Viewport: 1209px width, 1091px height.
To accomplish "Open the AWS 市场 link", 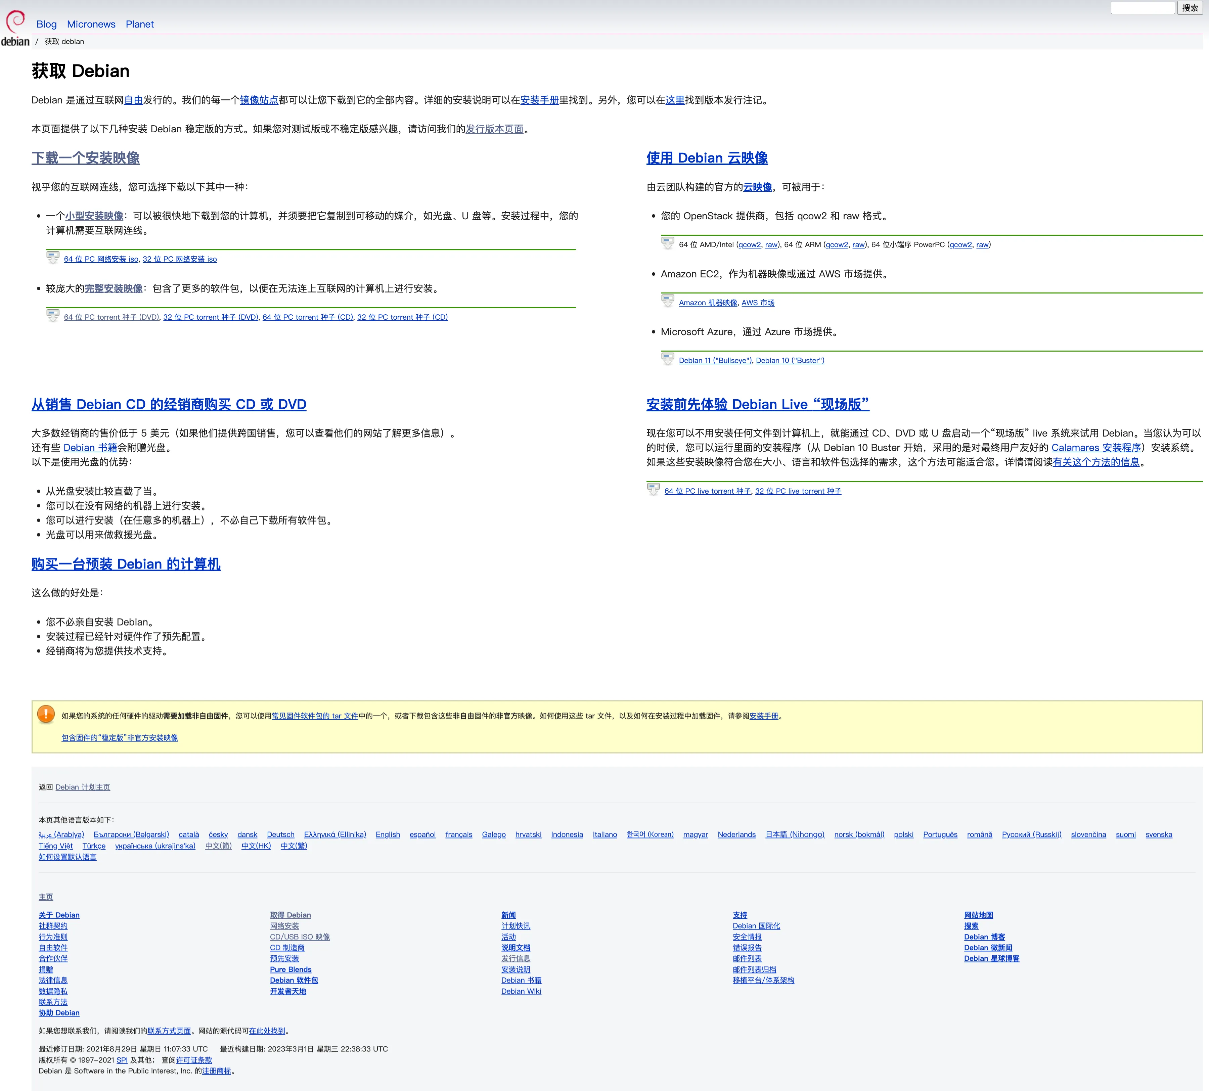I will (x=758, y=303).
